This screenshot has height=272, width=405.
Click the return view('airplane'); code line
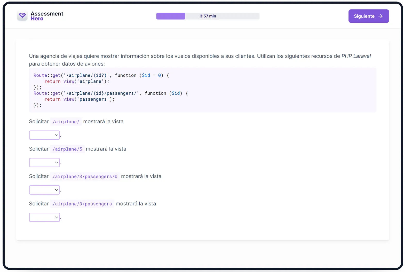(x=77, y=81)
